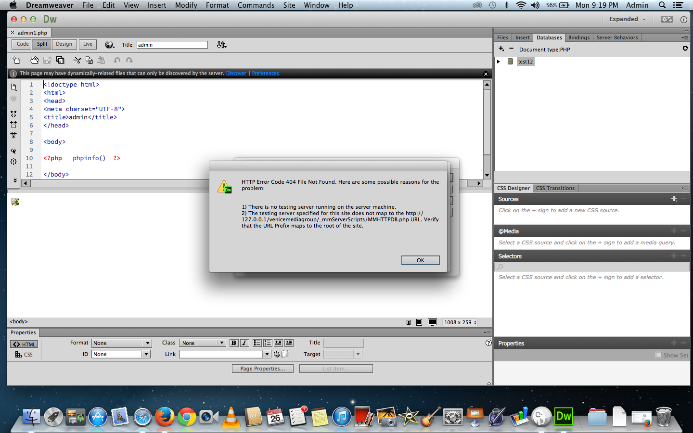Click the Cut scissors icon
The height and width of the screenshot is (433, 693).
77,60
